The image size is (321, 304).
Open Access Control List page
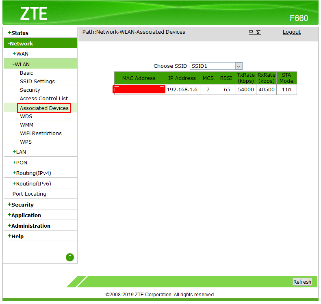[x=43, y=98]
